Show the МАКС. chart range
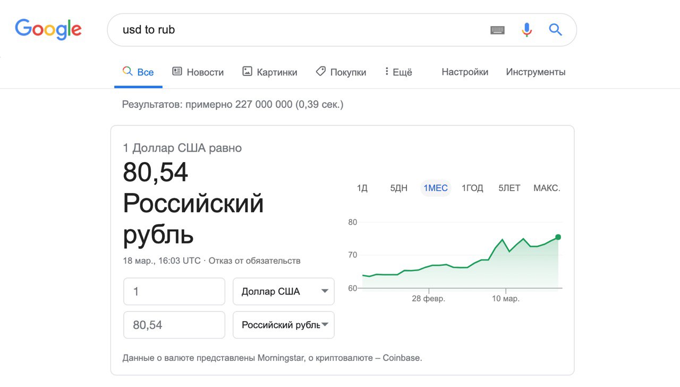 [547, 188]
